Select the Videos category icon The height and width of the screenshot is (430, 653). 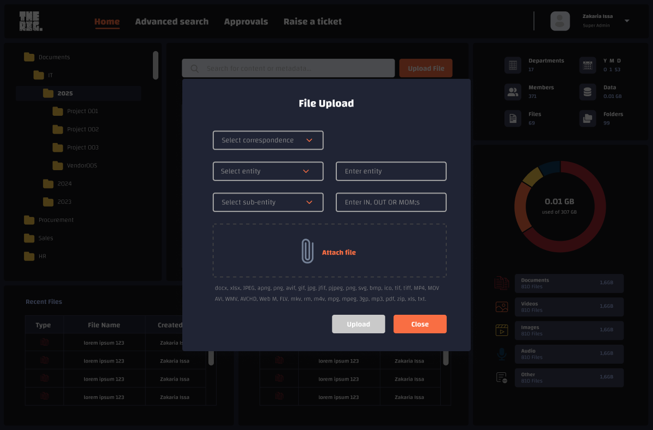(x=501, y=306)
